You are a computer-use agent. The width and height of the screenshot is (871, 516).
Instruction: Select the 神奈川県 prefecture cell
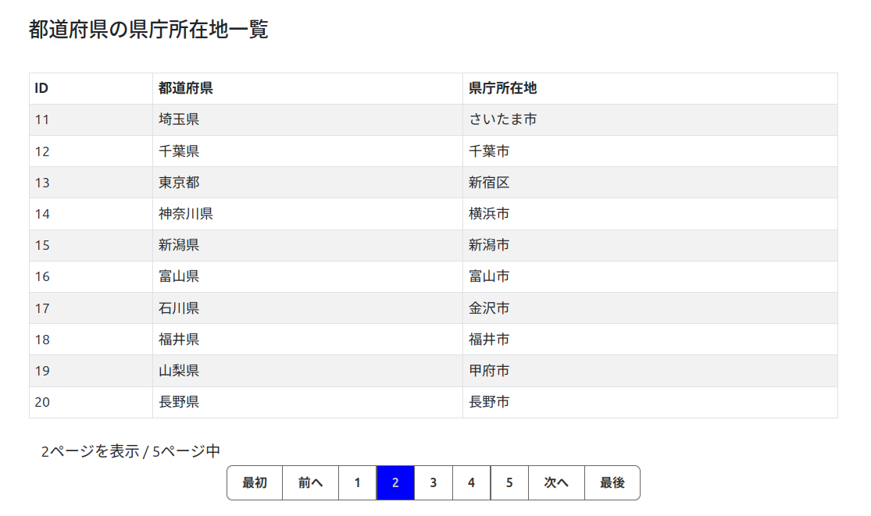click(x=186, y=214)
